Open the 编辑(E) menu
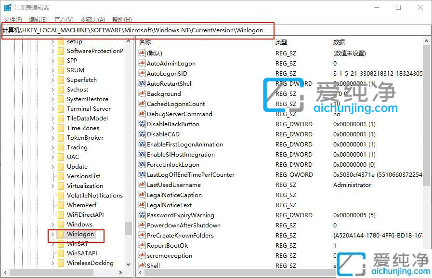The height and width of the screenshot is (278, 432). tap(38, 20)
